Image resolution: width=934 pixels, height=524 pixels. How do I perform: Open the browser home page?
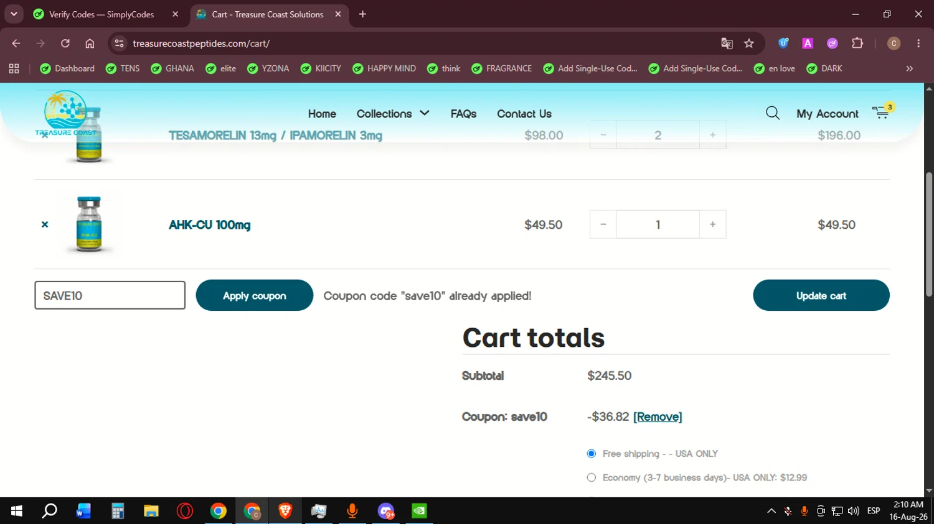(90, 44)
